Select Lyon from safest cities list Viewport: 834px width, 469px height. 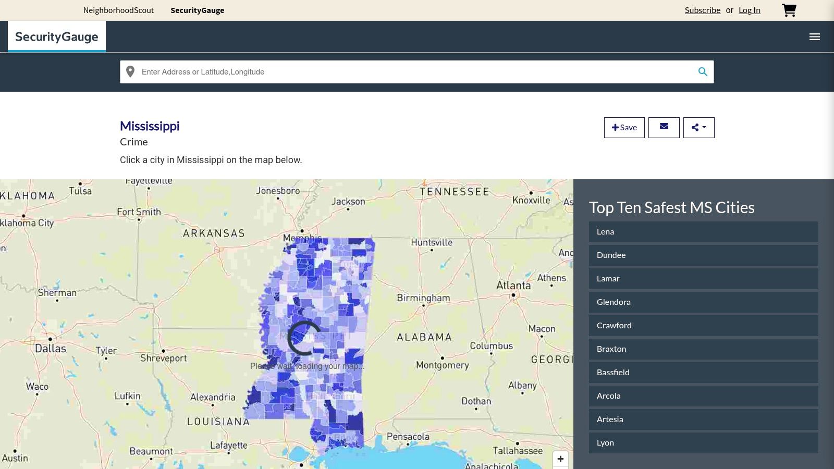click(x=704, y=443)
